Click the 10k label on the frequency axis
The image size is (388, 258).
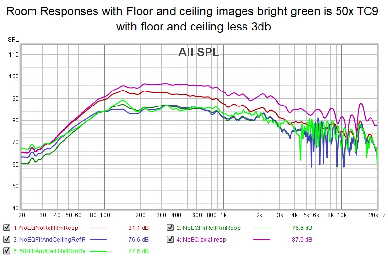342,215
